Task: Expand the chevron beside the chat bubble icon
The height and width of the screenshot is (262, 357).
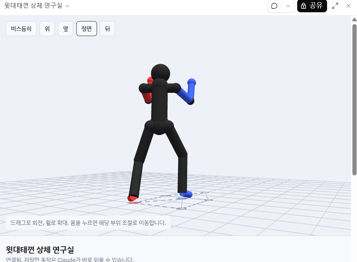Action: [x=288, y=6]
